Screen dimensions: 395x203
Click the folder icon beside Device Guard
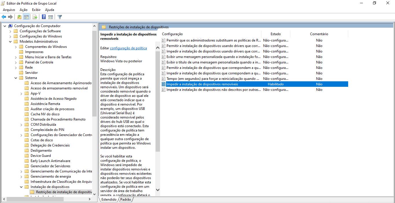(x=27, y=156)
